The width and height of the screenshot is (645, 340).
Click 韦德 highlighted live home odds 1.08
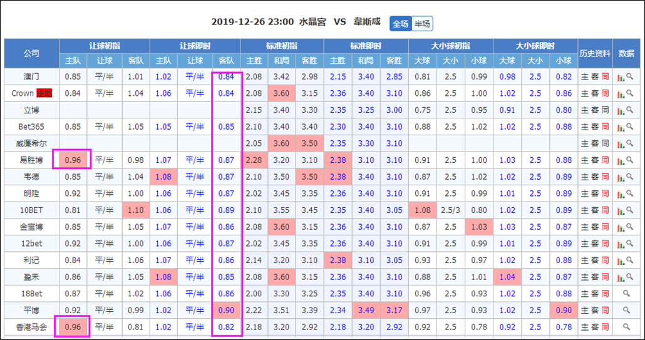tap(163, 177)
